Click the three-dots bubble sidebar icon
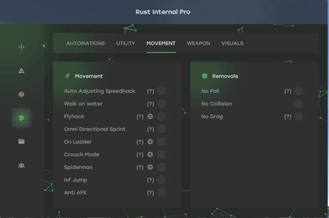The width and height of the screenshot is (329, 218). [21, 118]
